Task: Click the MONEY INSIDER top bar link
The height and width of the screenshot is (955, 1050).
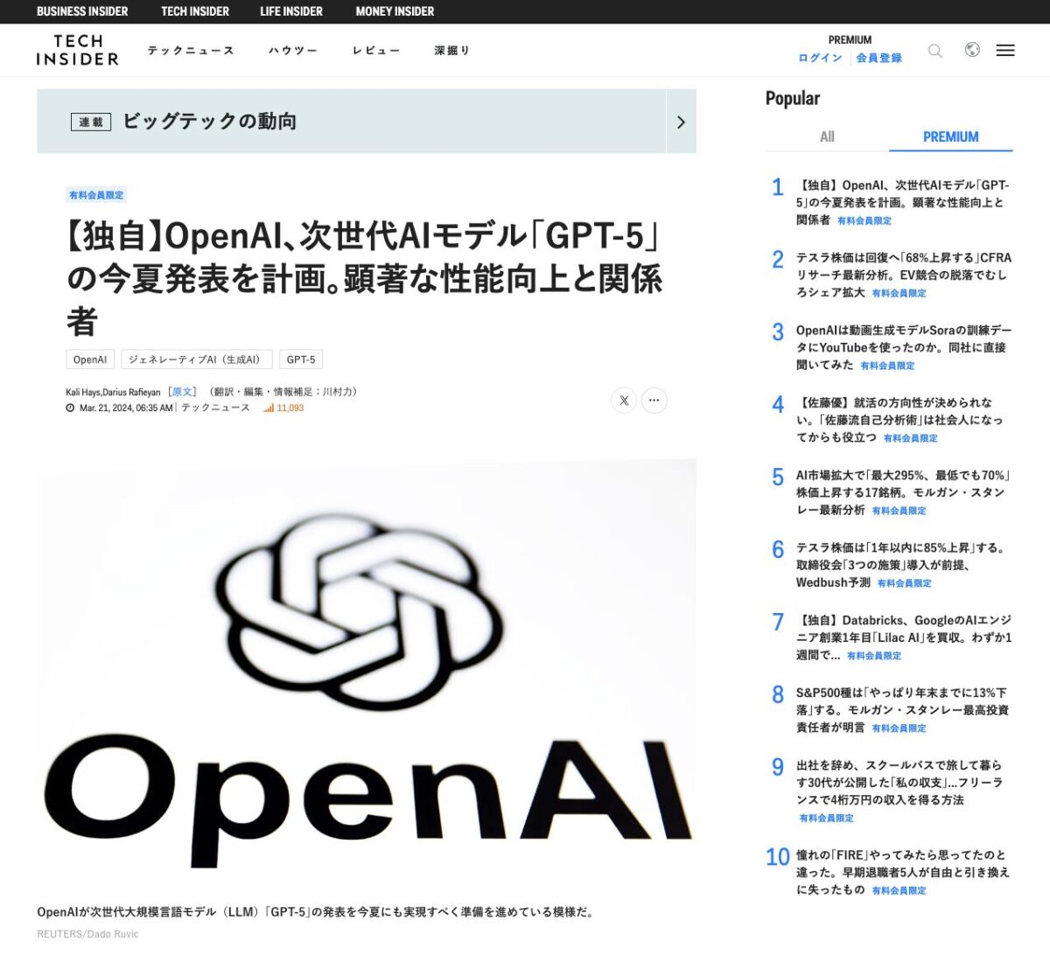Action: pyautogui.click(x=393, y=11)
